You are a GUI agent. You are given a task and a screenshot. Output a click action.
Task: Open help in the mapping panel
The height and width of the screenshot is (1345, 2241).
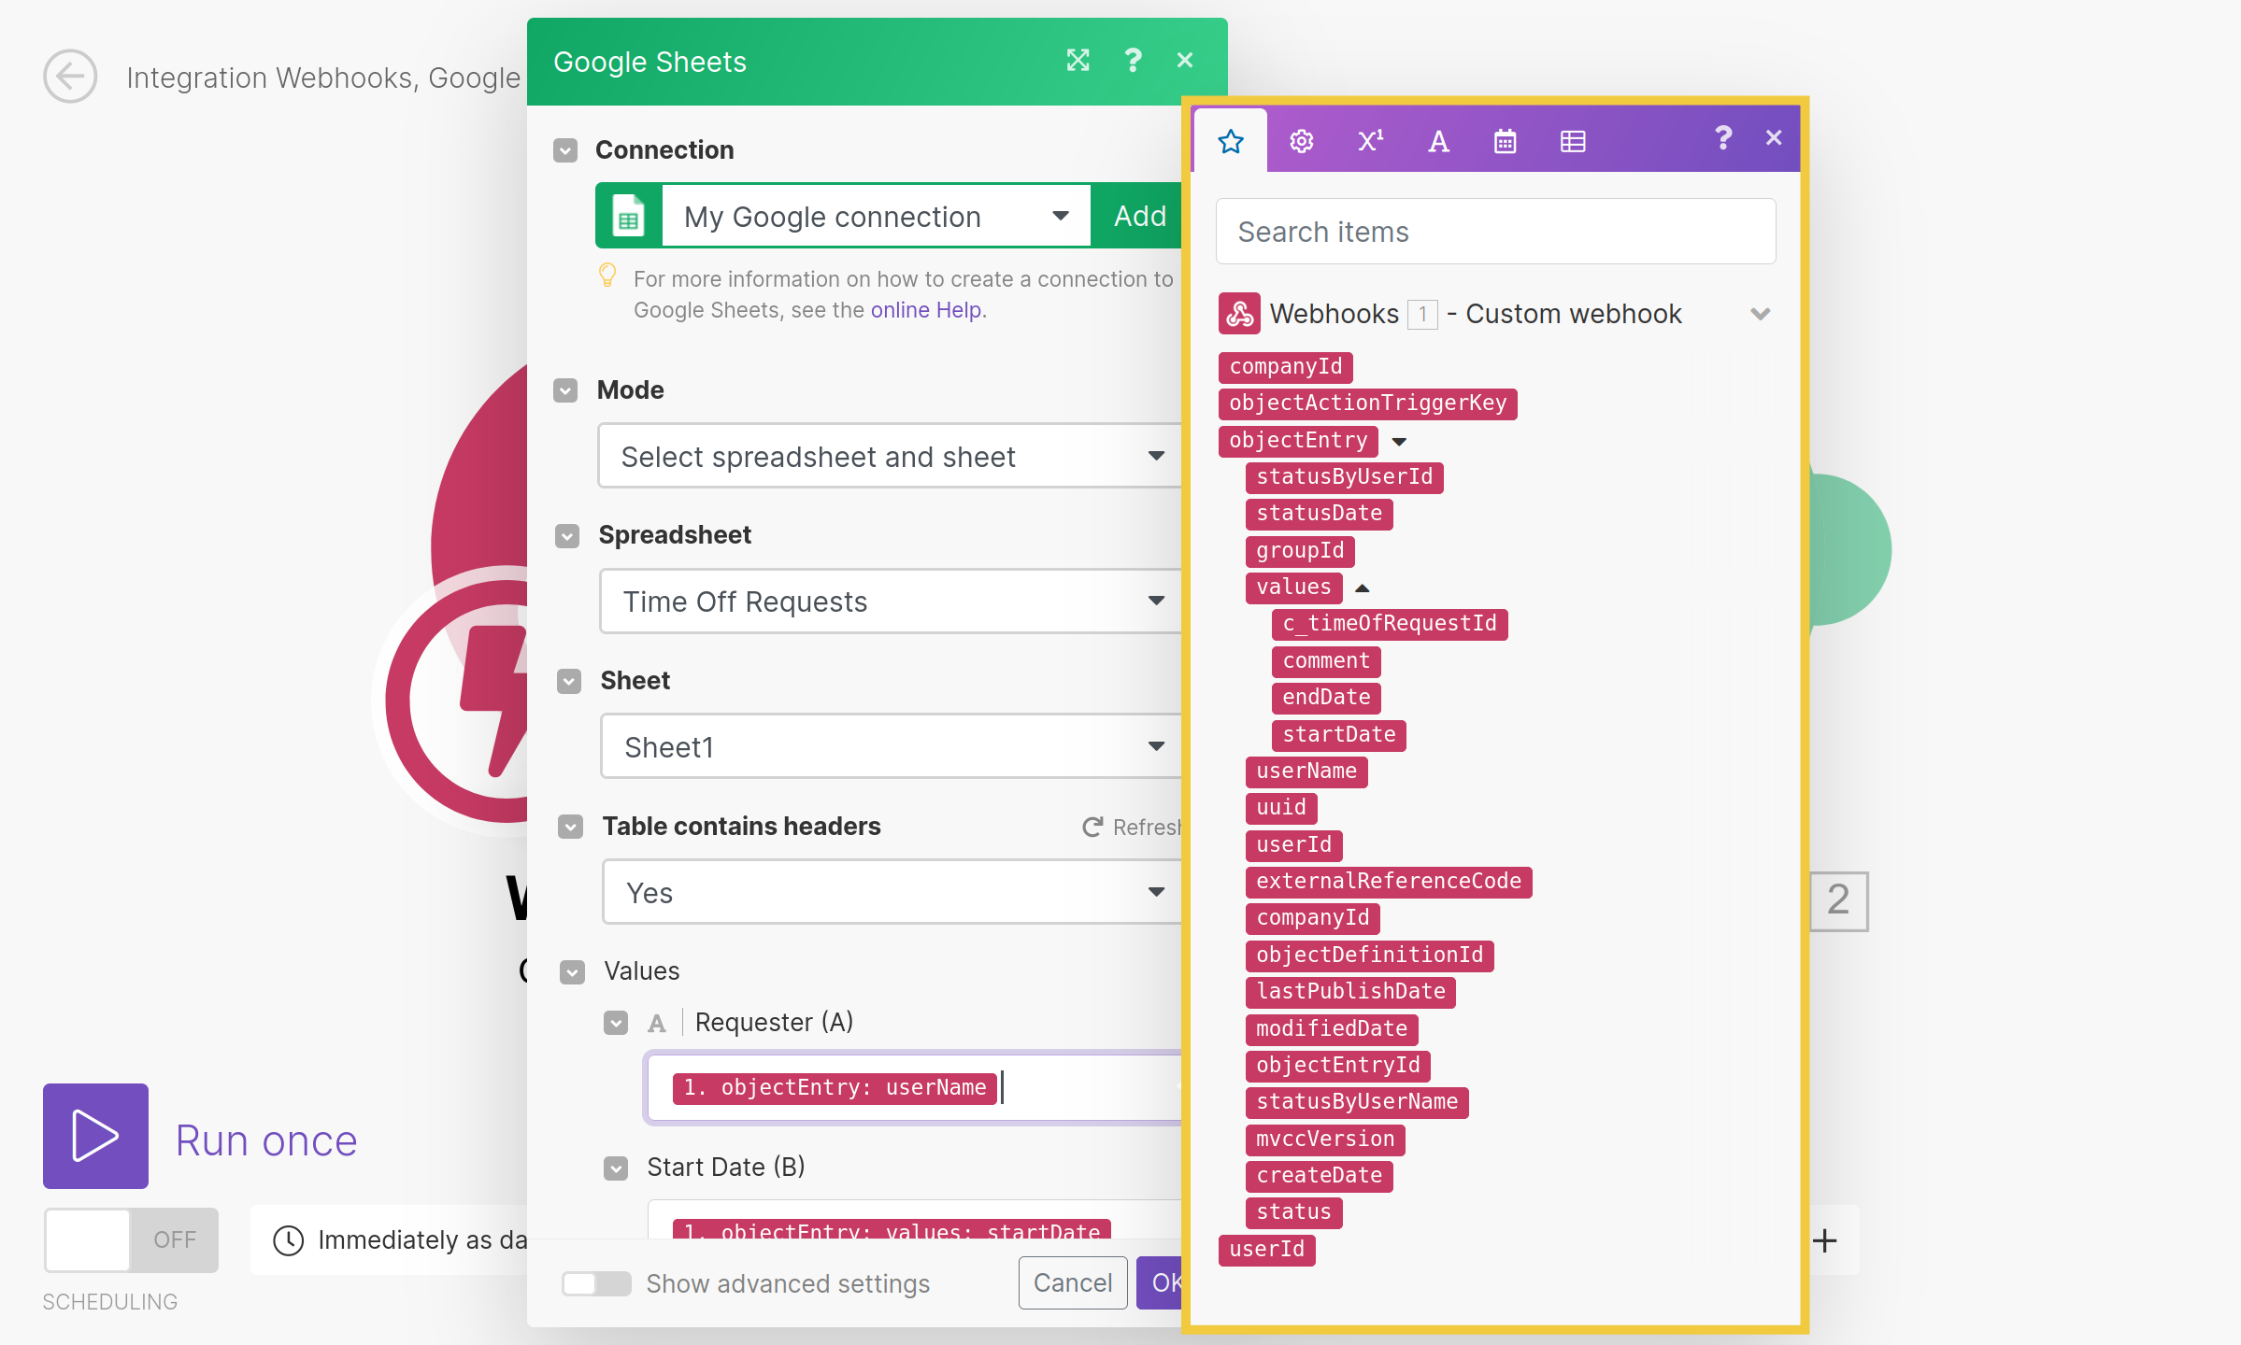pos(1723,138)
